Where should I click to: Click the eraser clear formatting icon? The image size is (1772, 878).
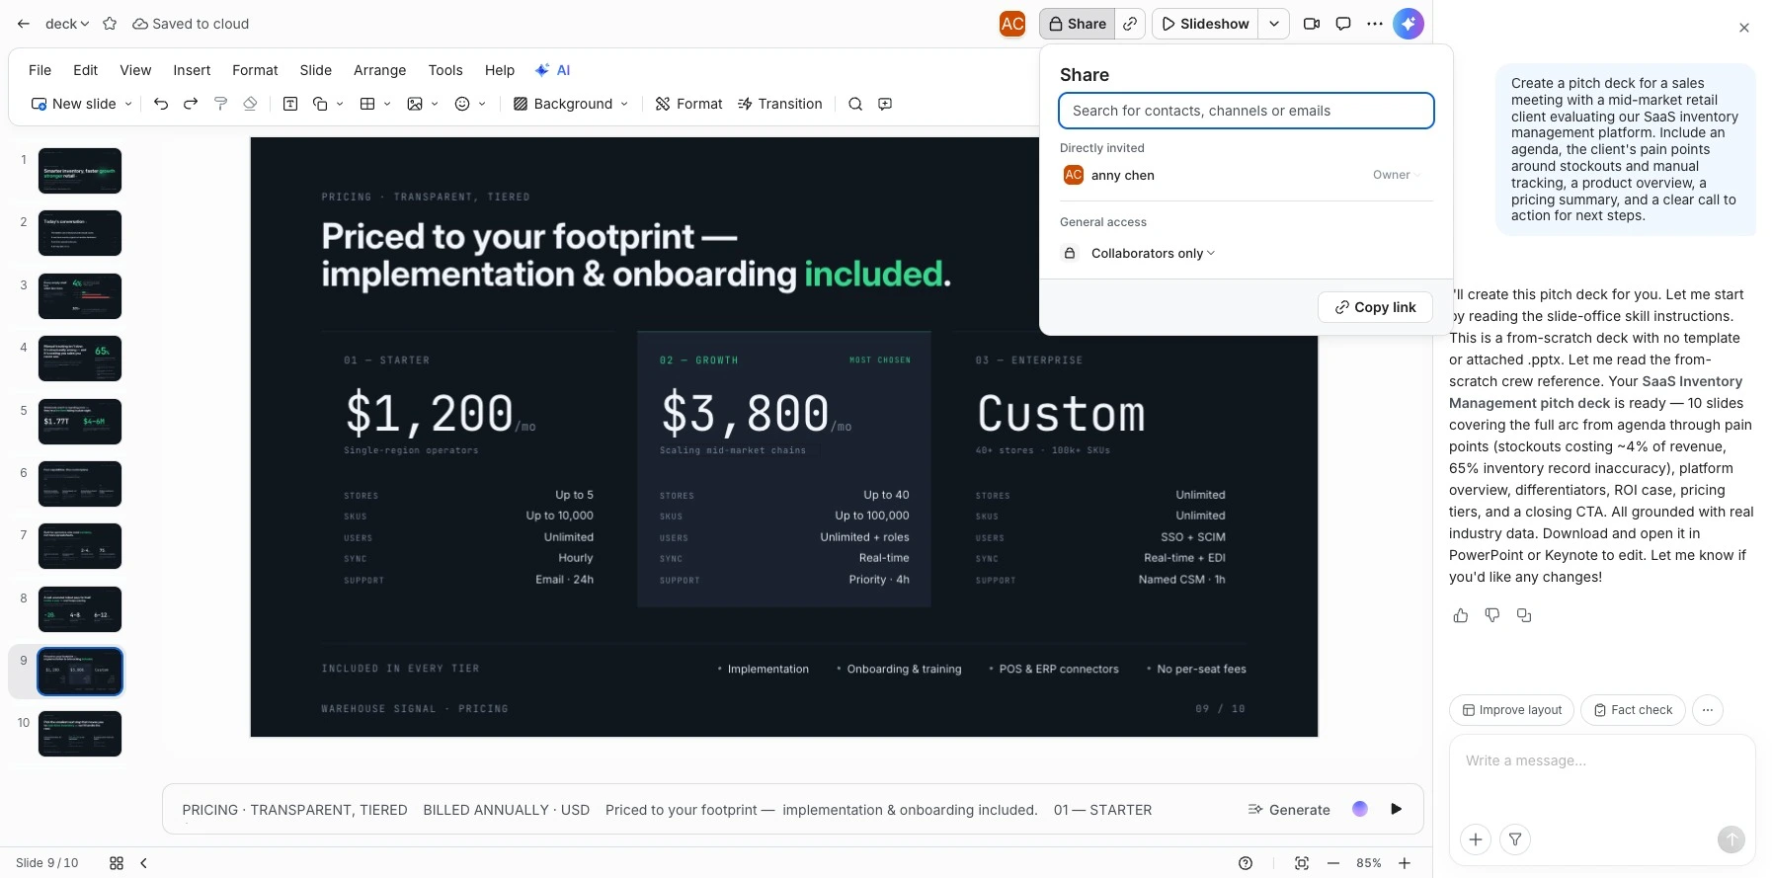(x=251, y=104)
